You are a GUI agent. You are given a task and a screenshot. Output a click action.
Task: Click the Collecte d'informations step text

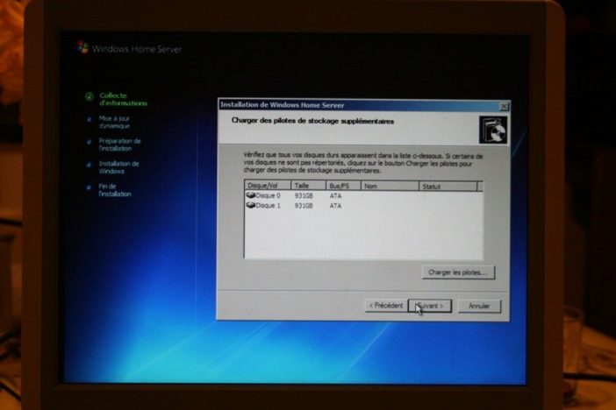tap(123, 99)
